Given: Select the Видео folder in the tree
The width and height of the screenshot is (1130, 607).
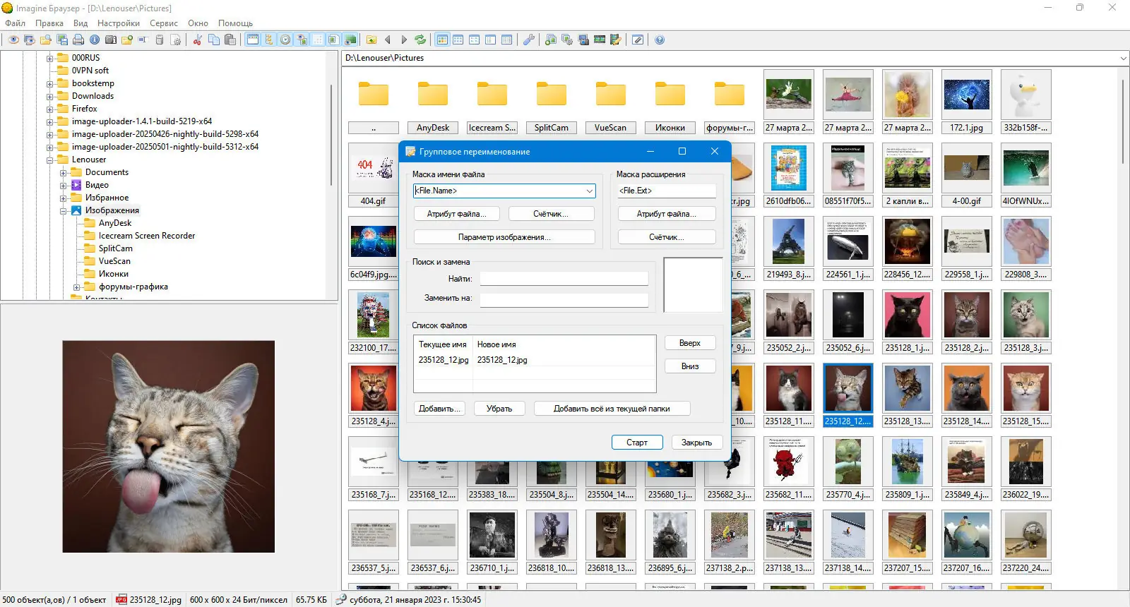Looking at the screenshot, I should (x=97, y=185).
